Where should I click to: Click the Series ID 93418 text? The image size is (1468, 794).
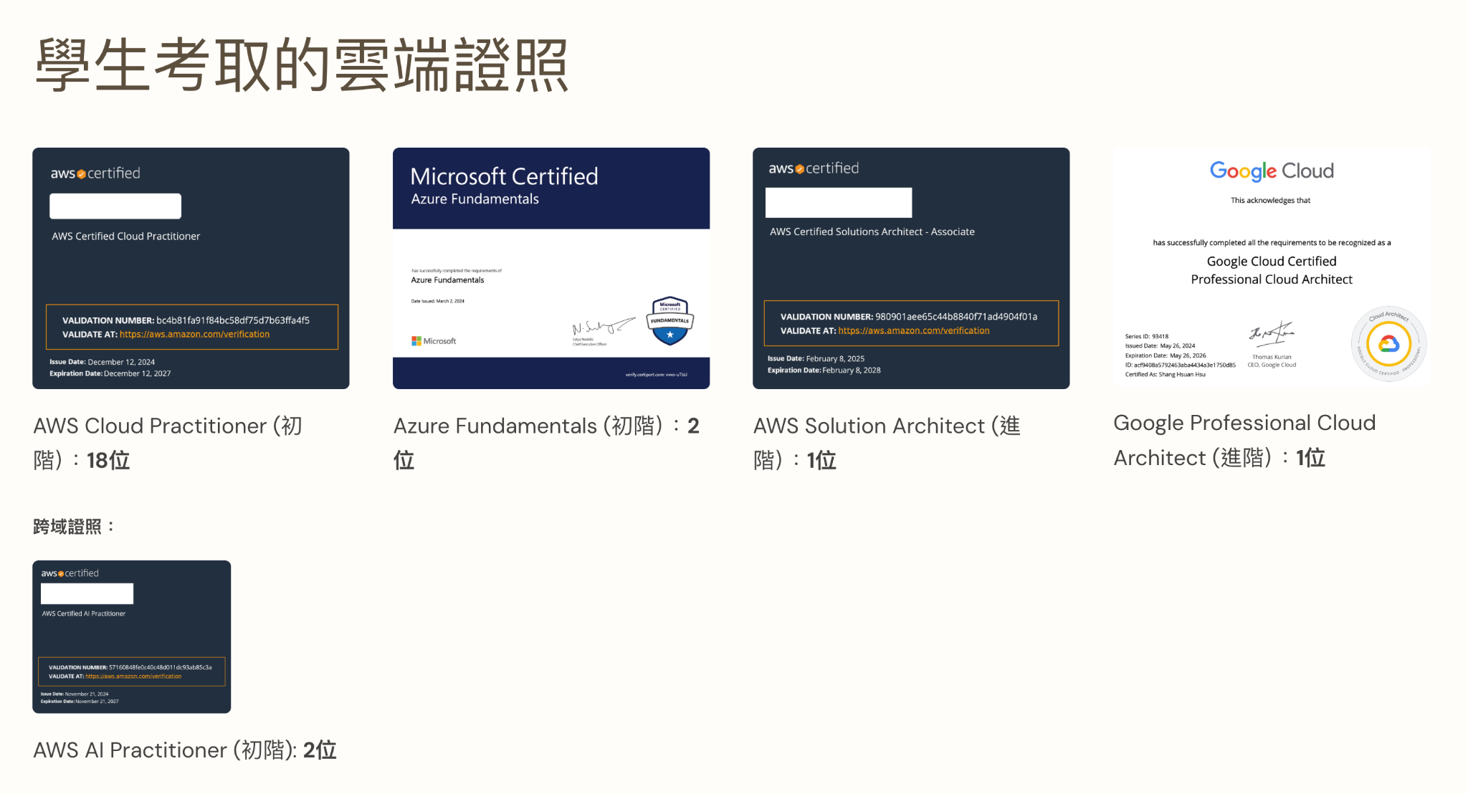coord(1147,336)
